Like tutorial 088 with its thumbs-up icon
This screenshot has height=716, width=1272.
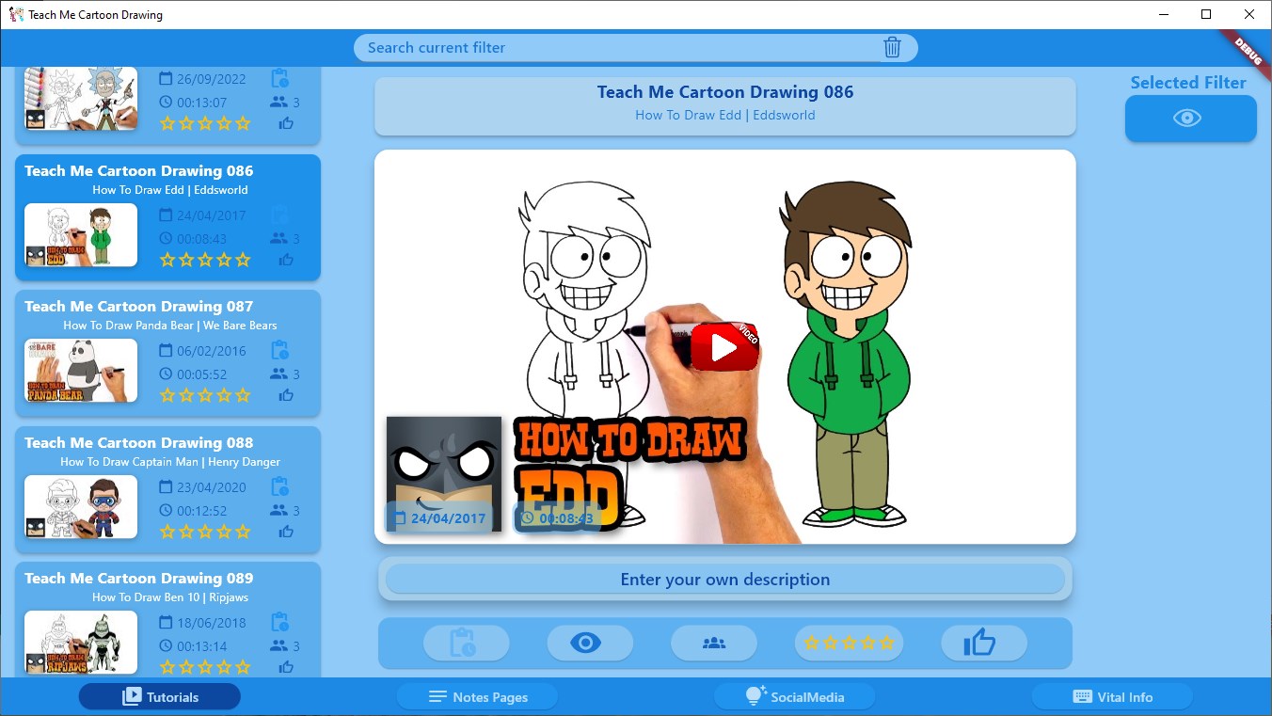(286, 533)
